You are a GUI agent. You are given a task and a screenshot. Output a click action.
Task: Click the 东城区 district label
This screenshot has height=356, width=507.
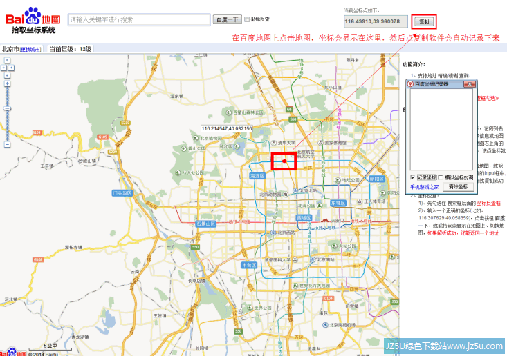coord(338,203)
